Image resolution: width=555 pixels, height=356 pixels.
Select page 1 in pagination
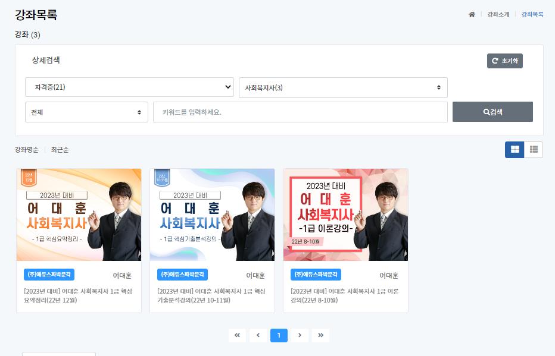point(279,335)
